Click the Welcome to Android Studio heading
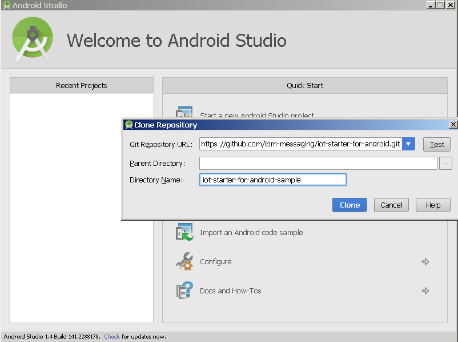The height and width of the screenshot is (342, 458). [x=176, y=41]
